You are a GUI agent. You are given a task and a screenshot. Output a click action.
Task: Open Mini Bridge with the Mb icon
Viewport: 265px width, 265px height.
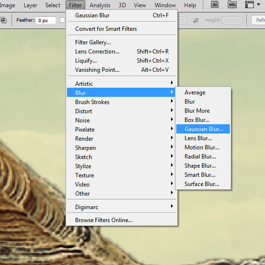(x=232, y=5)
